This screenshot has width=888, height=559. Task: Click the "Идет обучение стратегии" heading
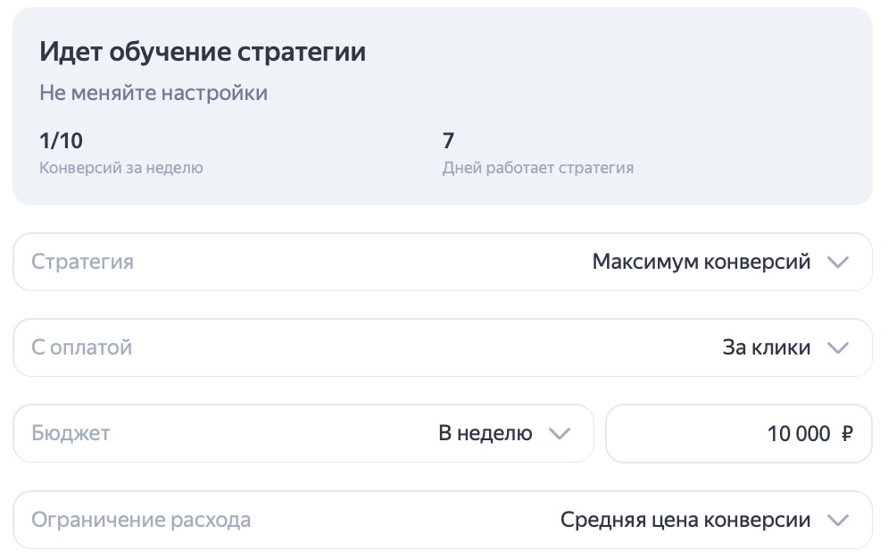pos(202,51)
